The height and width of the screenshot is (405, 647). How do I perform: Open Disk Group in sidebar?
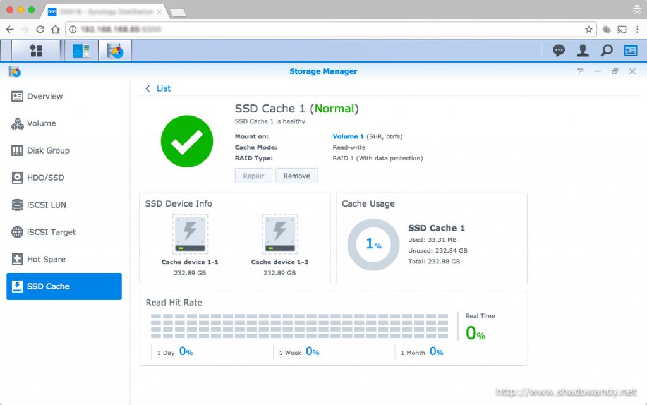tap(48, 151)
